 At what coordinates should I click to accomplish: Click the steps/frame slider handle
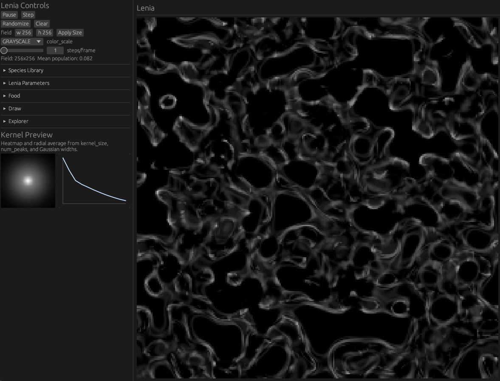coord(4,50)
